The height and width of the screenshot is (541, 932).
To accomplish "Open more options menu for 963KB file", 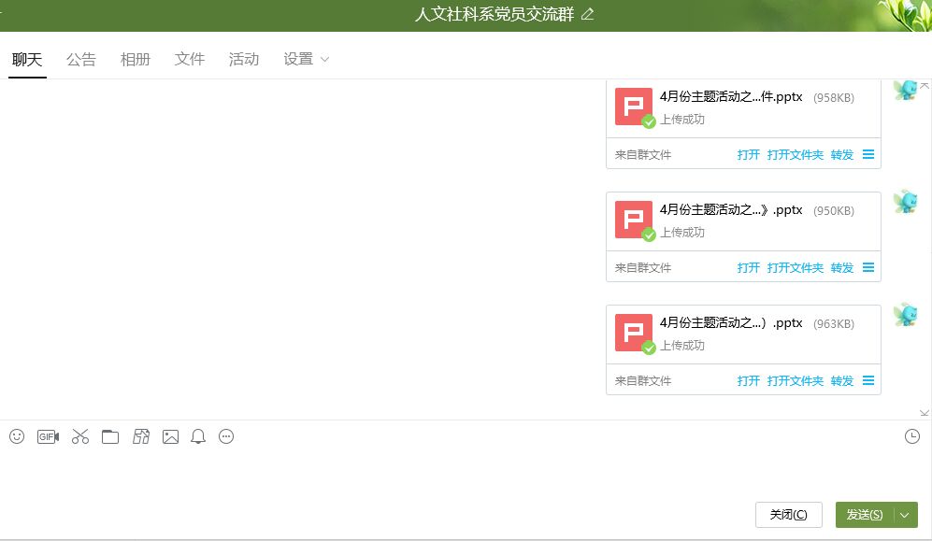I will pyautogui.click(x=868, y=380).
